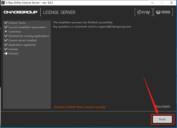Click checkmark icon beside Activate

[6, 49]
